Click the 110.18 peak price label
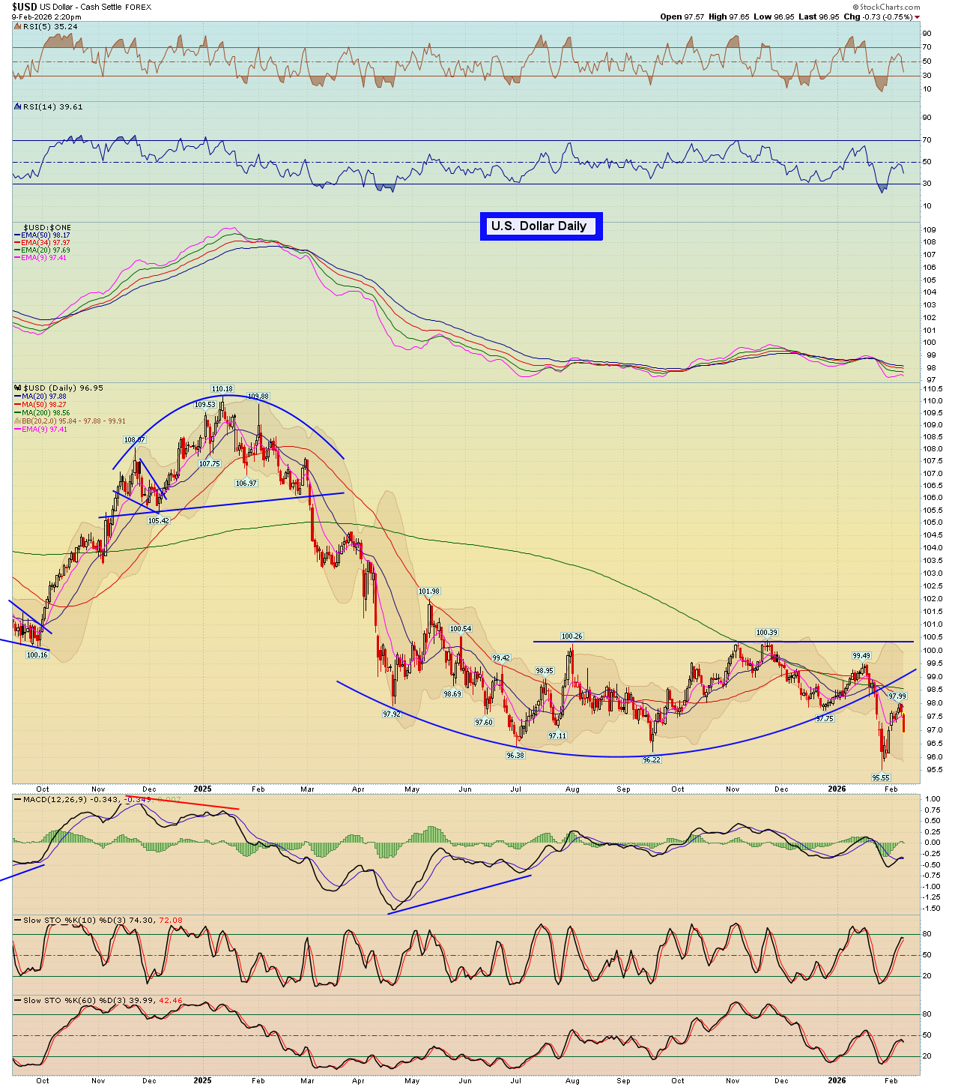The width and height of the screenshot is (955, 1087). (x=222, y=389)
